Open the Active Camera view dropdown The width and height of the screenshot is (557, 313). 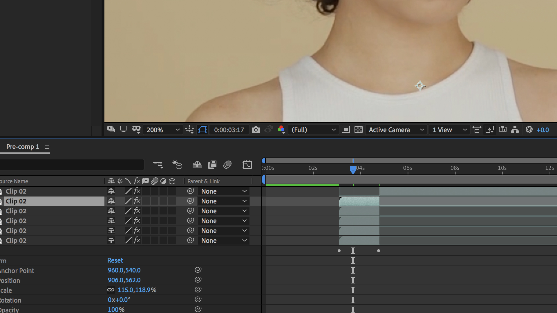pos(396,130)
